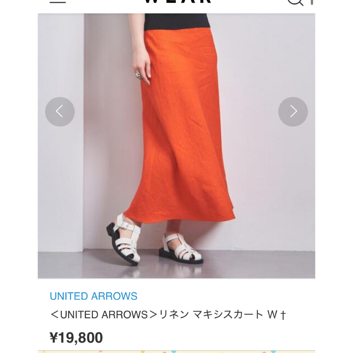The height and width of the screenshot is (353, 353).
Task: Advance to next product photo arrow
Action: coord(293,112)
